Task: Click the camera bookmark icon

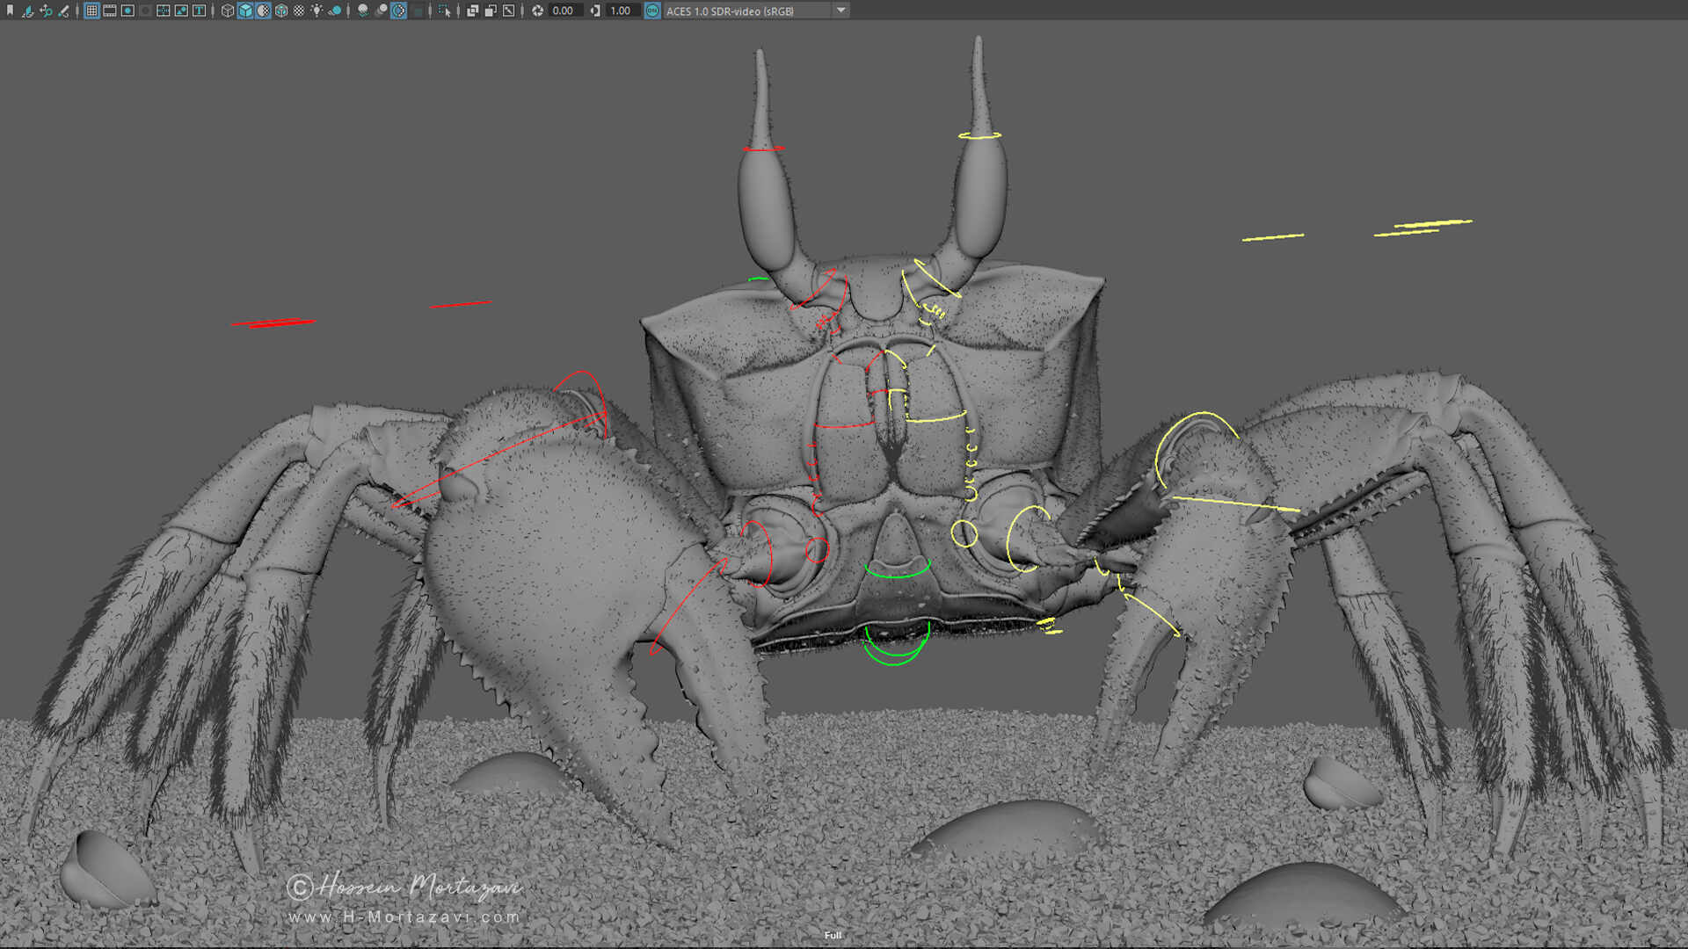Action: point(11,11)
